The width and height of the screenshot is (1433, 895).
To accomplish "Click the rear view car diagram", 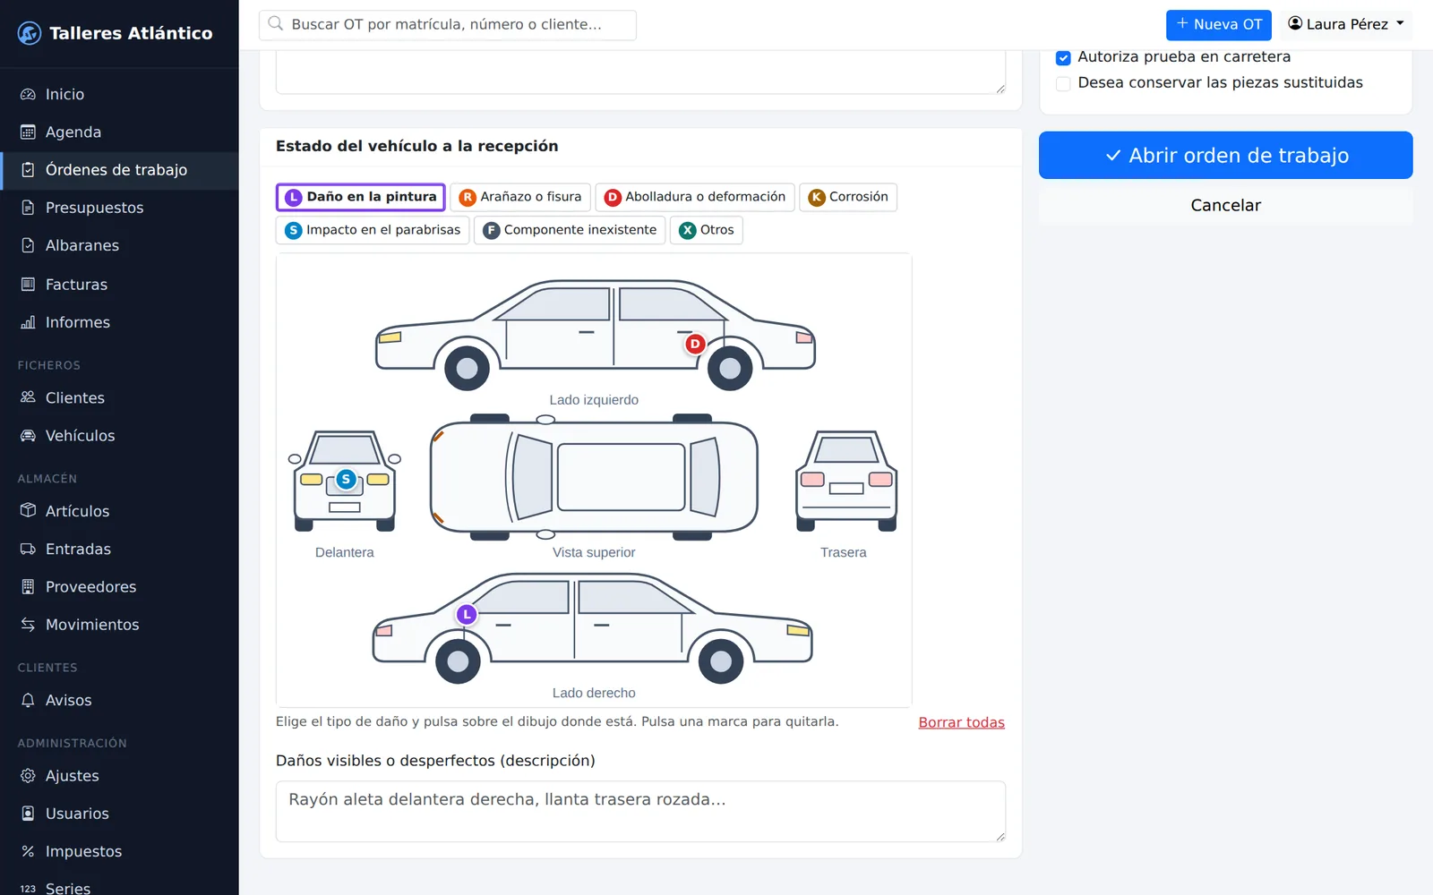I will (846, 481).
